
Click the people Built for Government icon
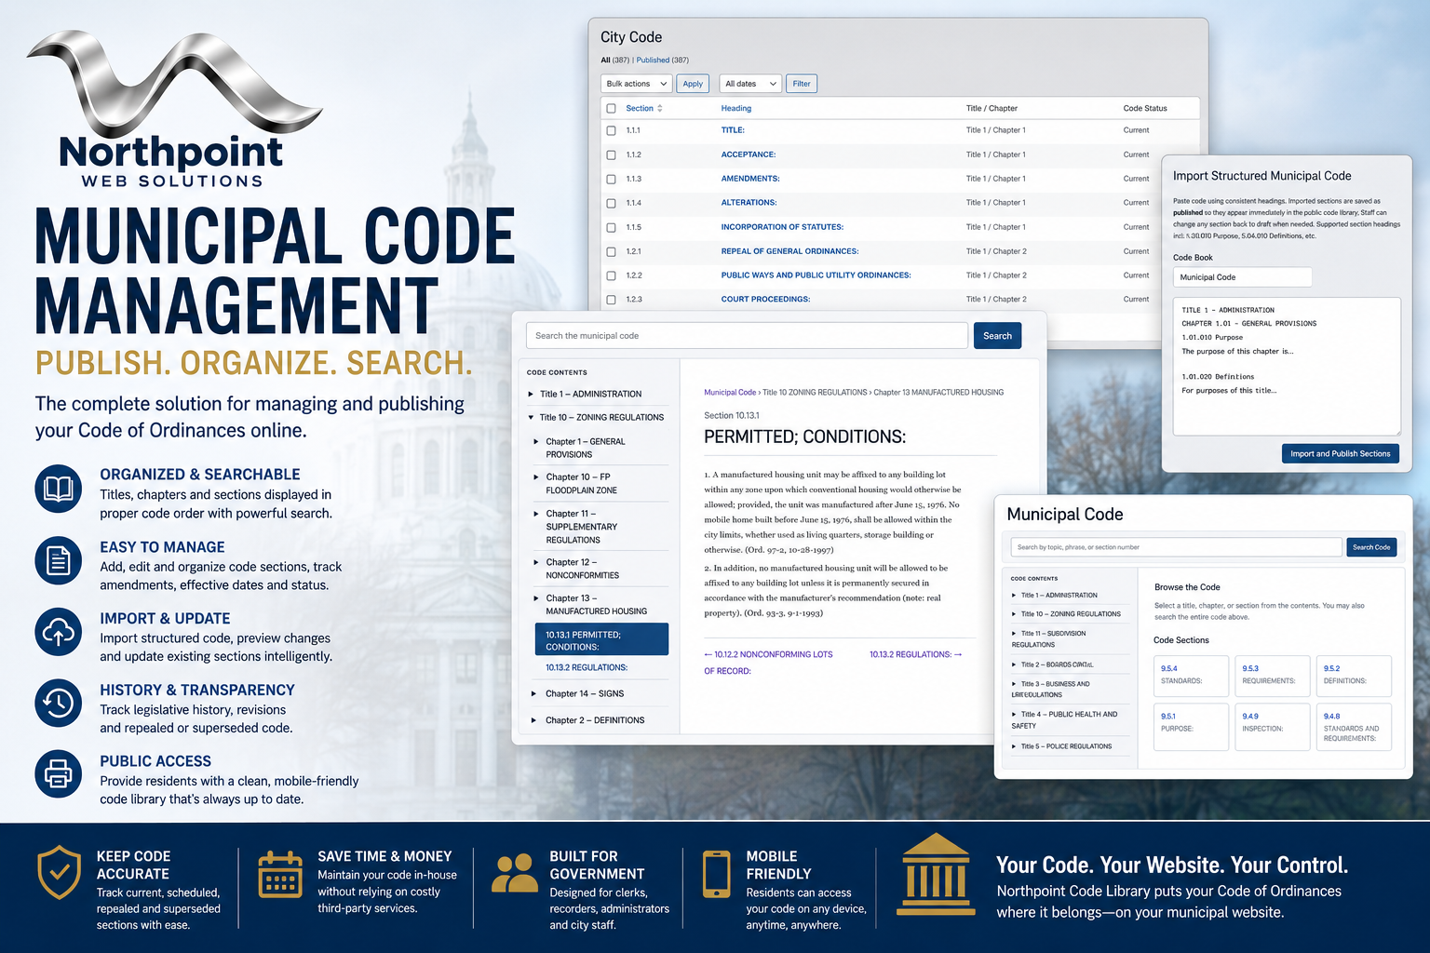click(x=515, y=874)
